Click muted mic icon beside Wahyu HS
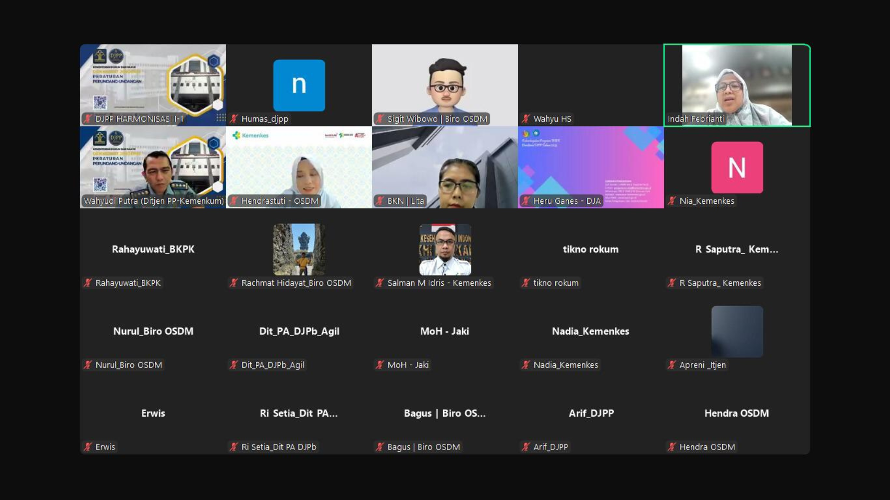Viewport: 890px width, 500px height. [x=526, y=119]
